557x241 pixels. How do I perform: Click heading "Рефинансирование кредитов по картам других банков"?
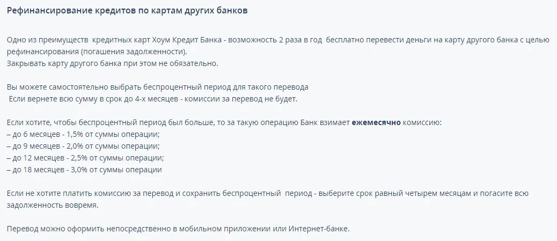127,11
